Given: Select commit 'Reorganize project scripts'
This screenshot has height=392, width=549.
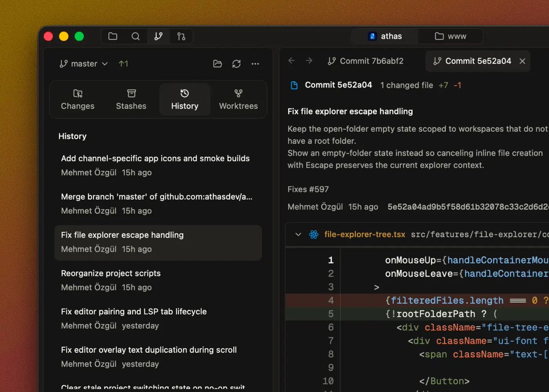Looking at the screenshot, I should coord(158,280).
